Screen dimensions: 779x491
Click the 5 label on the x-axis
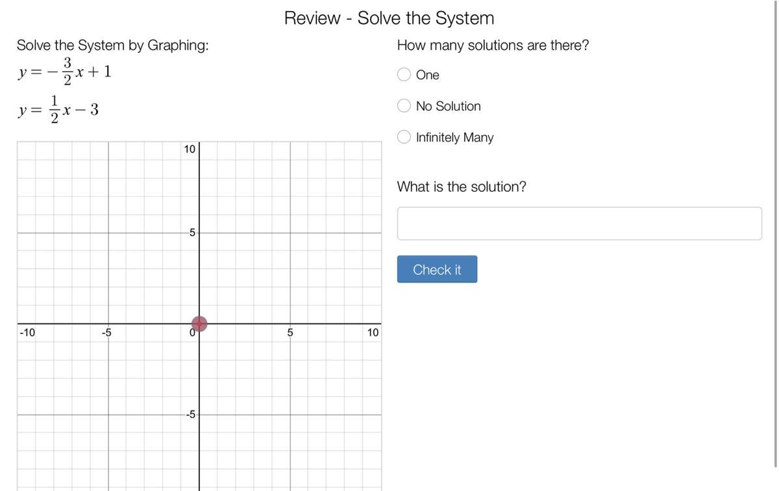[290, 333]
